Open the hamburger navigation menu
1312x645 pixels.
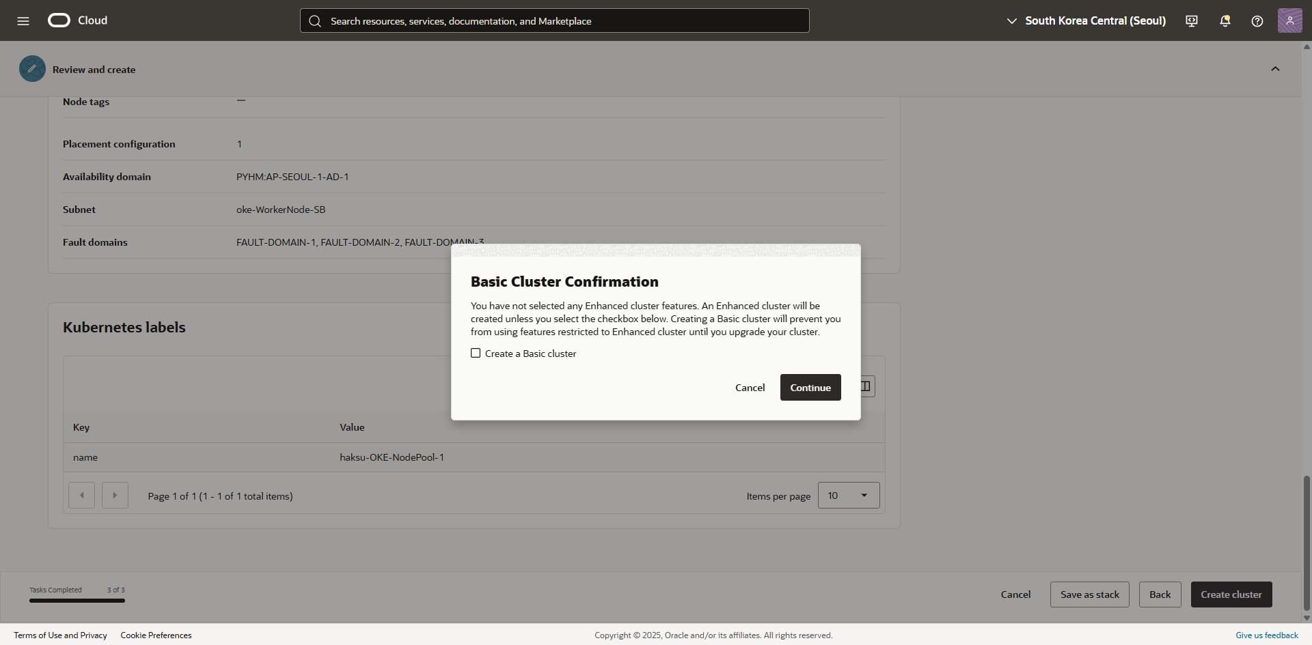pos(23,21)
